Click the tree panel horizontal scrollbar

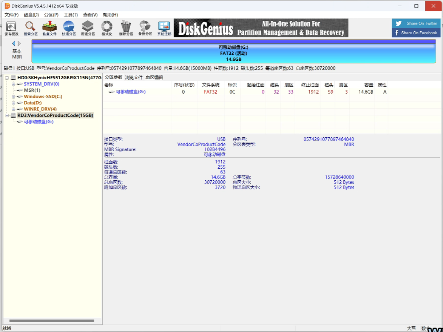coord(52,321)
